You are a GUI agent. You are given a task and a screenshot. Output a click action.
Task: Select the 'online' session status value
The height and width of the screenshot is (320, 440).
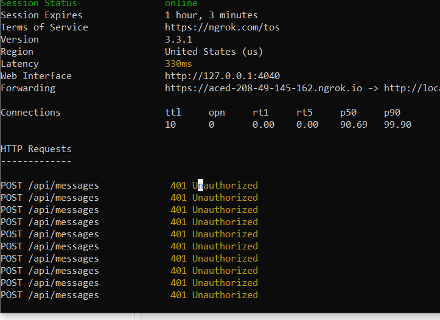coord(181,4)
